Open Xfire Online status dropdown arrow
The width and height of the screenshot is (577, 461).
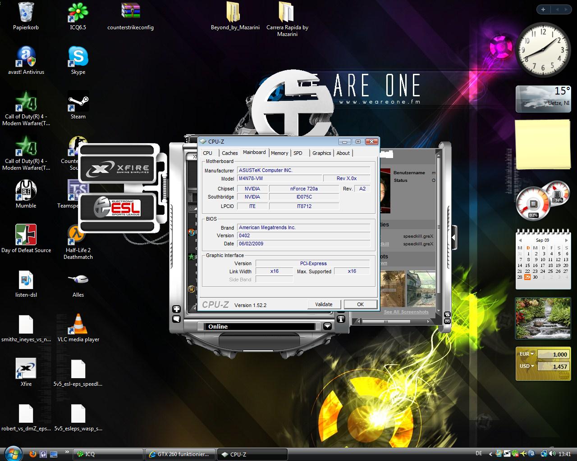pyautogui.click(x=328, y=326)
